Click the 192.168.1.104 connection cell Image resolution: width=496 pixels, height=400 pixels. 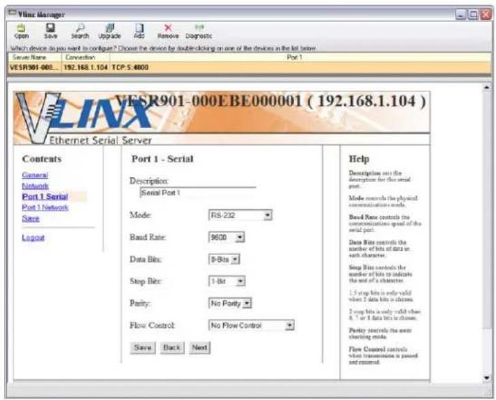click(86, 67)
